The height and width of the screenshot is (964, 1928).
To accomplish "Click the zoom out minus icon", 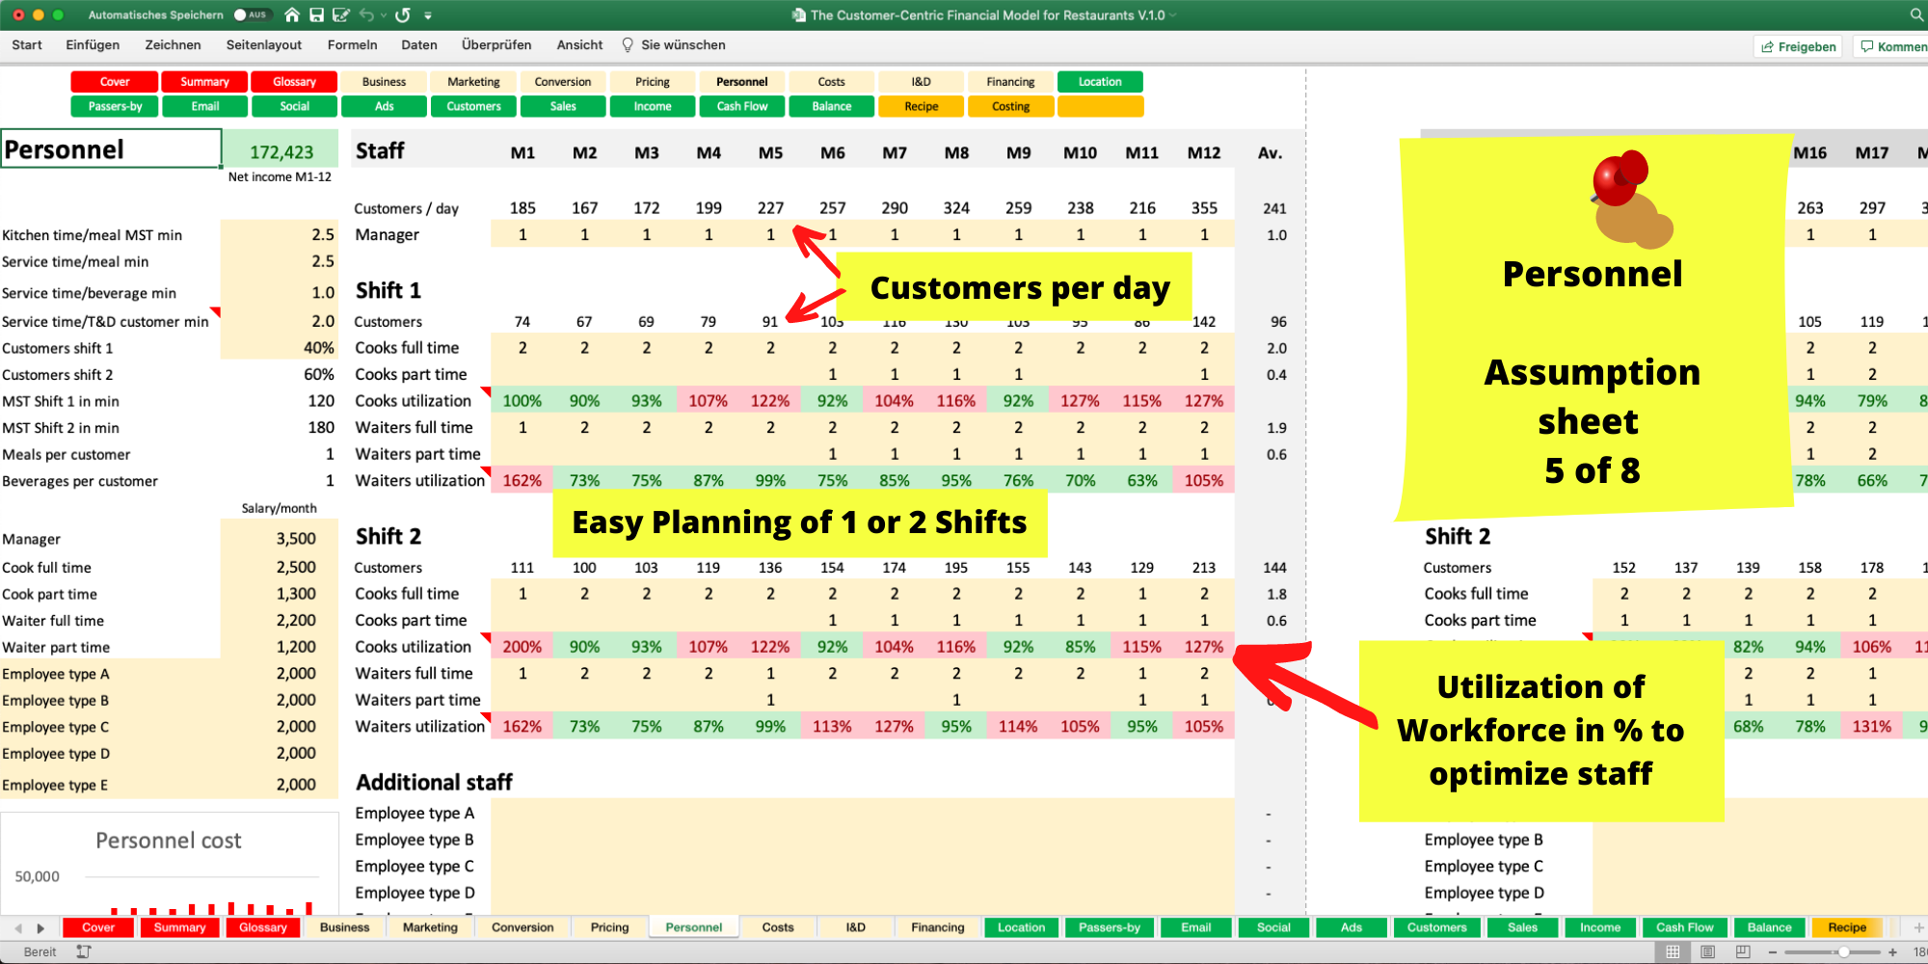I will (x=1772, y=952).
